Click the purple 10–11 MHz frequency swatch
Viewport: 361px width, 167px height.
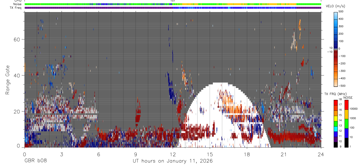(335, 139)
